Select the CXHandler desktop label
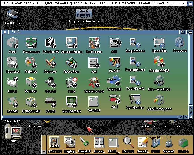The height and width of the screenshot is (155, 194). pos(148,126)
